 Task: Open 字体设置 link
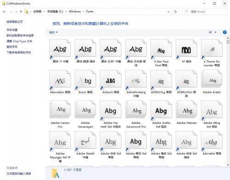[x=12, y=30]
